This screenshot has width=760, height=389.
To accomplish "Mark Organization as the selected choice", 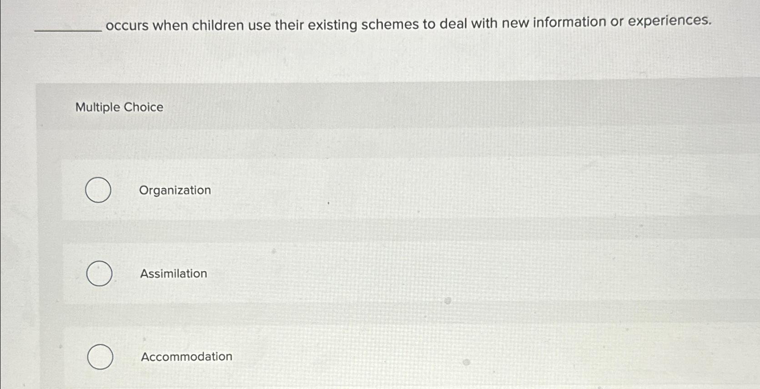I will click(97, 190).
